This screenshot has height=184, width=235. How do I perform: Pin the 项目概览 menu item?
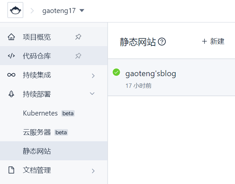(x=78, y=37)
